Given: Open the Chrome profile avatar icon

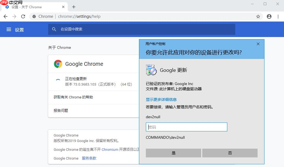Looking at the screenshot, I should (x=269, y=16).
